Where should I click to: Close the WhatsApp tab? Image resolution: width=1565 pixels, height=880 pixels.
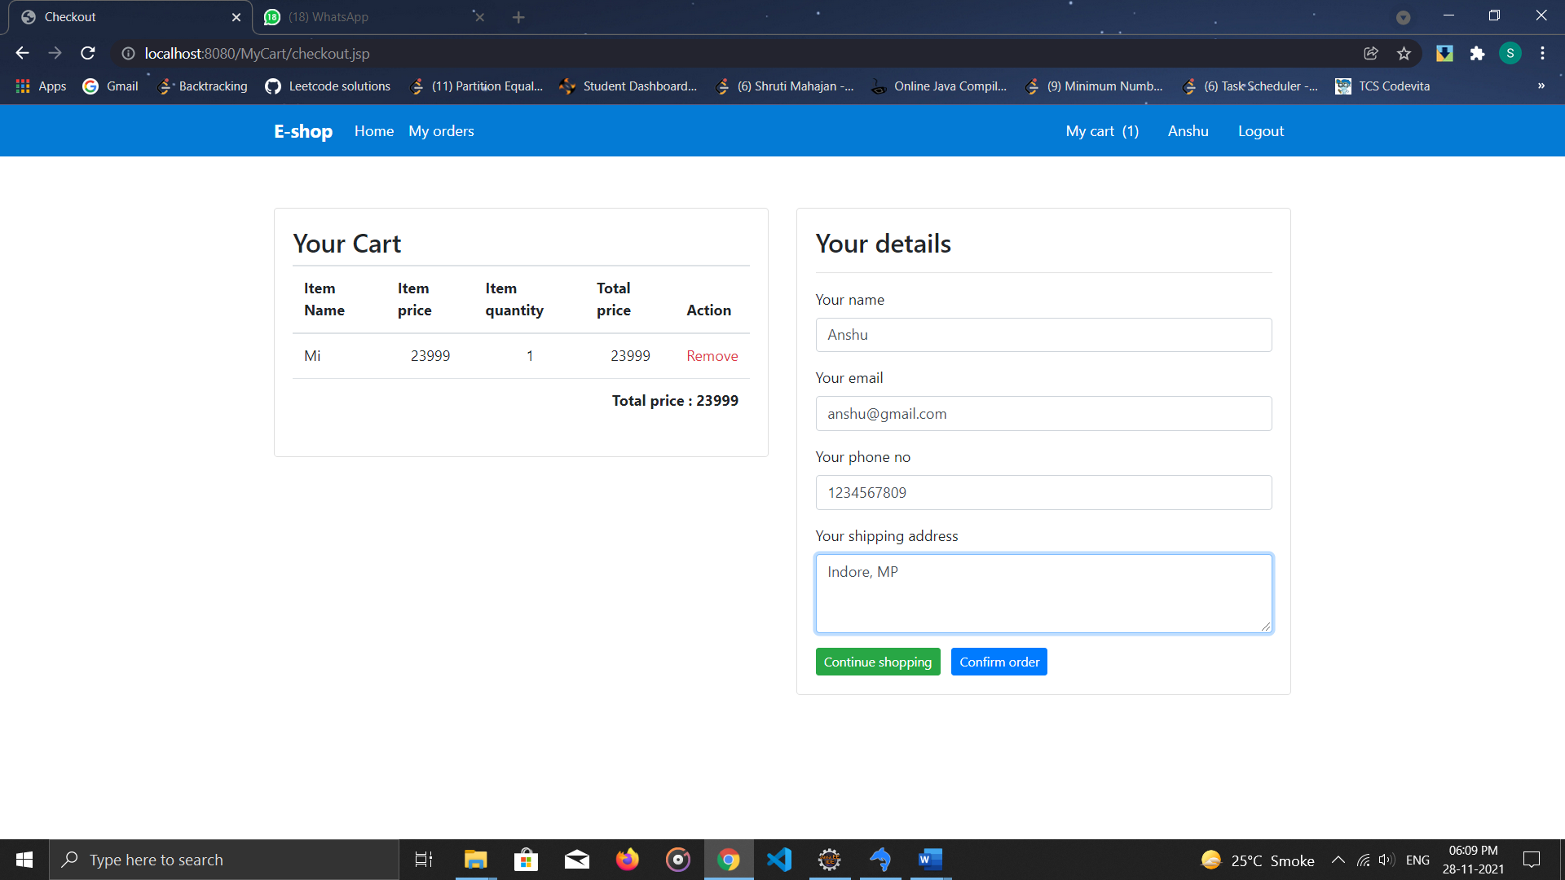coord(479,17)
